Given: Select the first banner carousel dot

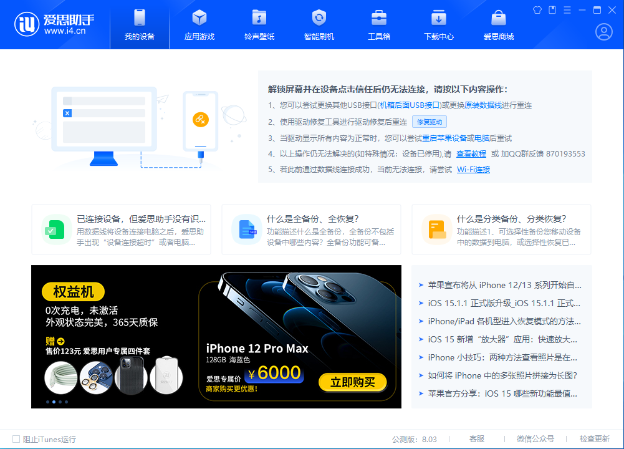Looking at the screenshot, I should pyautogui.click(x=48, y=402).
